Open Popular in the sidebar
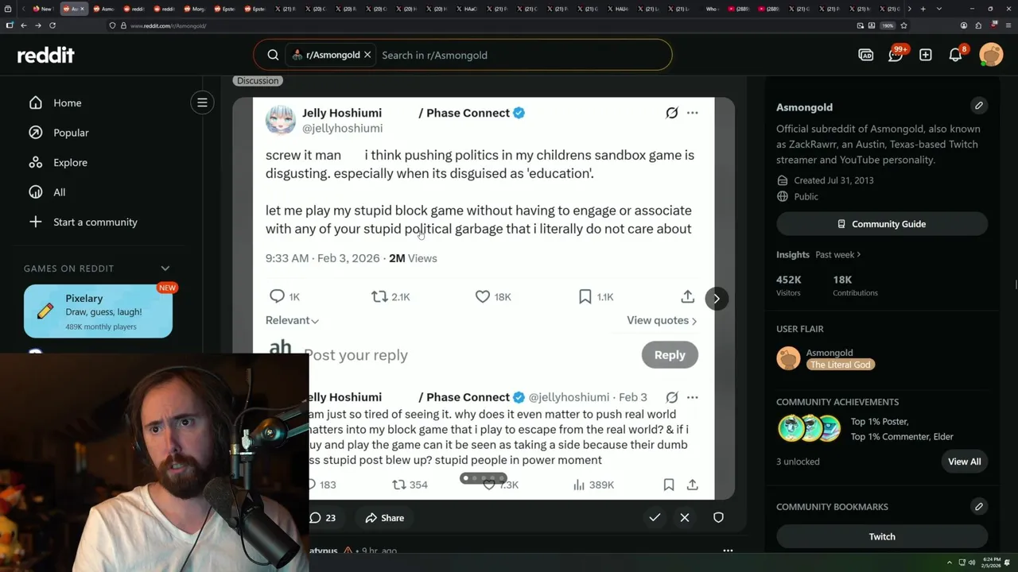The height and width of the screenshot is (572, 1018). coord(71,133)
